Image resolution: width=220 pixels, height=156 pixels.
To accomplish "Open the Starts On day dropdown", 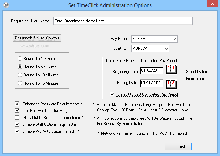I will [150, 48].
